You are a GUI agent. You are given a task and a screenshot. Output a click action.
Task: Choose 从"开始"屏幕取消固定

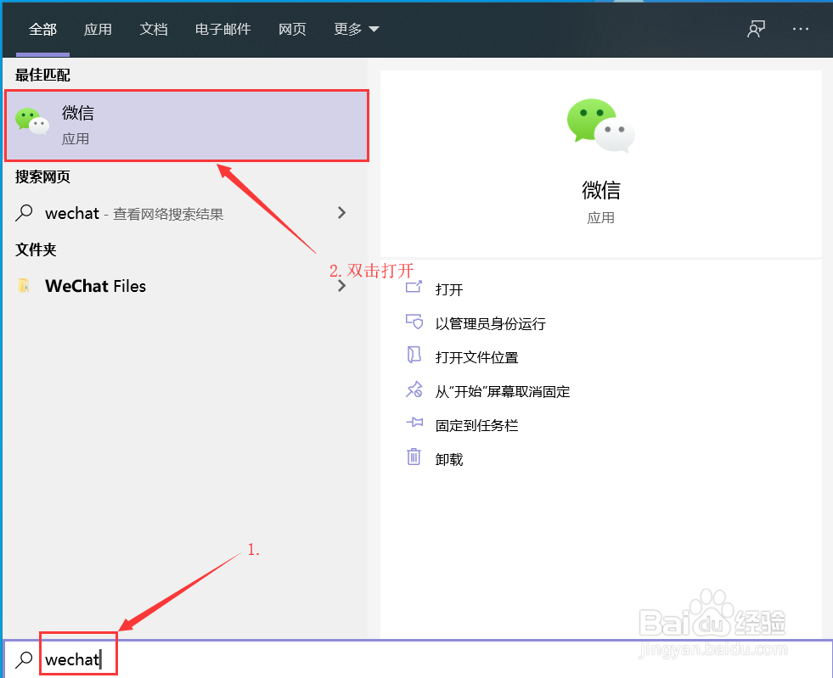503,392
